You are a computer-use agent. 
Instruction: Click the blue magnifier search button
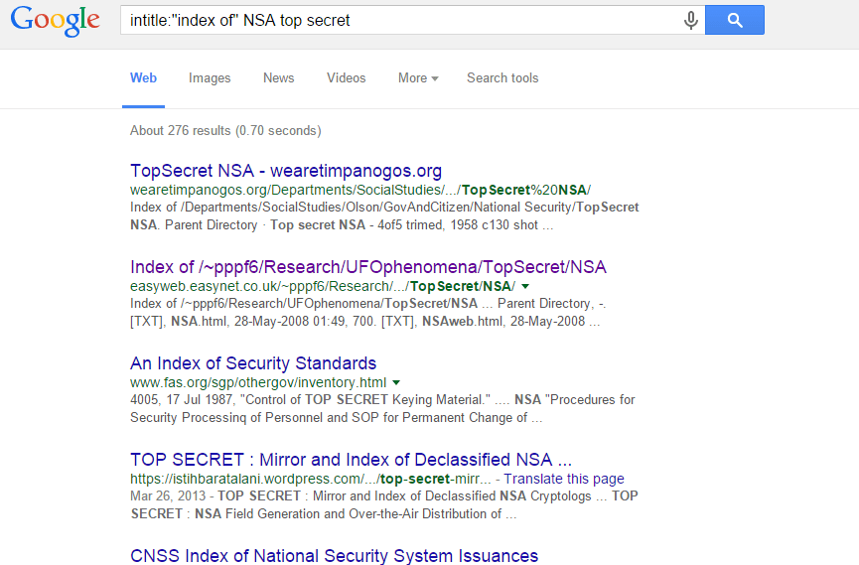coord(735,20)
